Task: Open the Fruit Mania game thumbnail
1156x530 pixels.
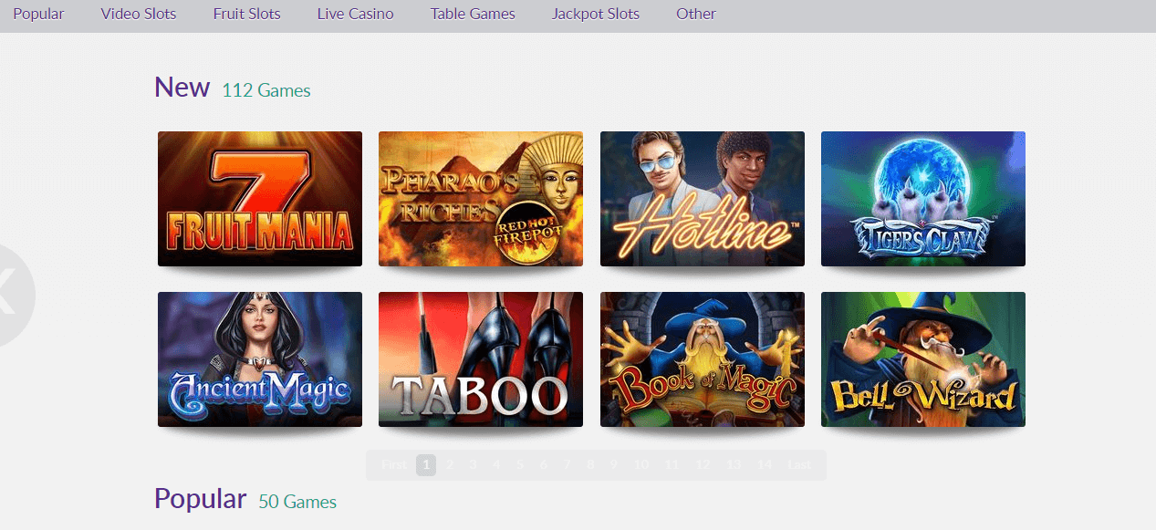Action: coord(260,199)
